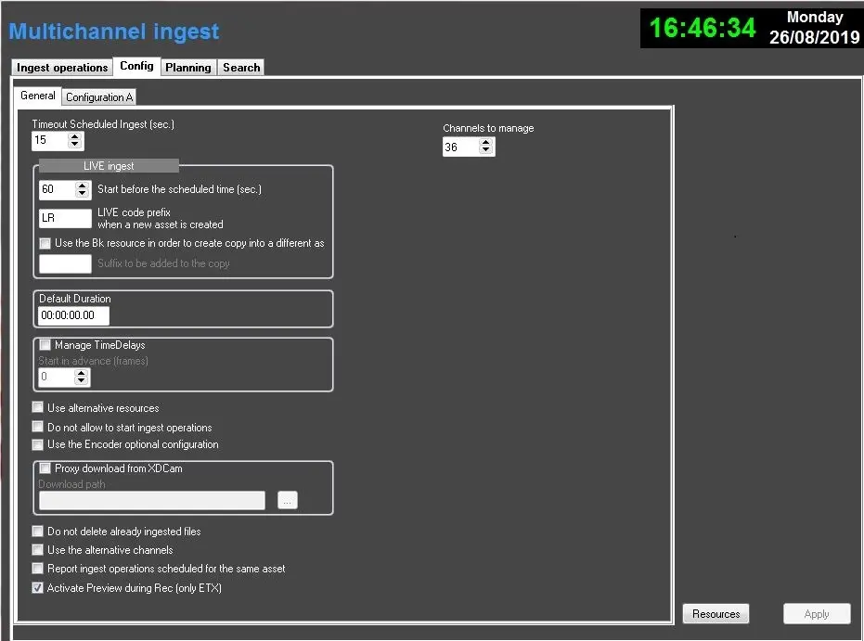Check Do not delete already ingested files
864x641 pixels.
tap(38, 532)
